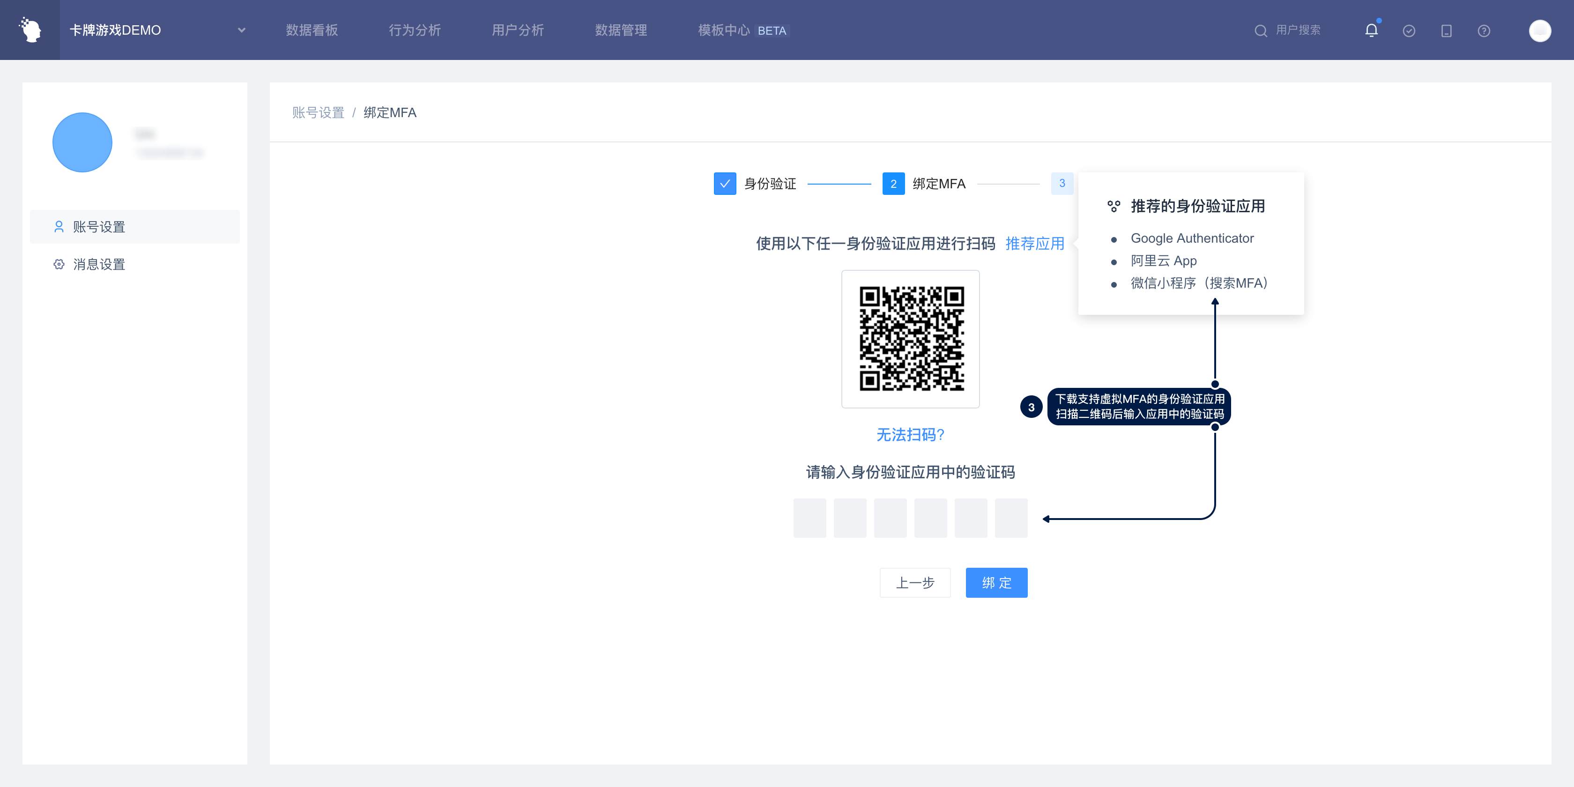The image size is (1574, 787).
Task: Click the step 3 indicator box
Action: coord(1062,183)
